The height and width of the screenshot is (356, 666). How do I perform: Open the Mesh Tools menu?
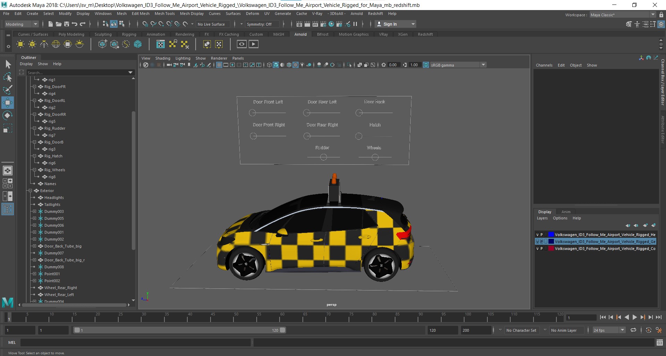coord(164,14)
